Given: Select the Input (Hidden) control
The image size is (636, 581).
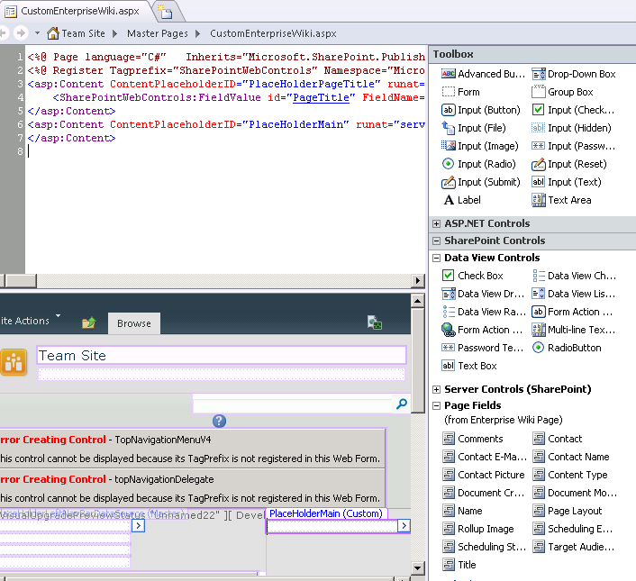Looking at the screenshot, I should (x=571, y=128).
